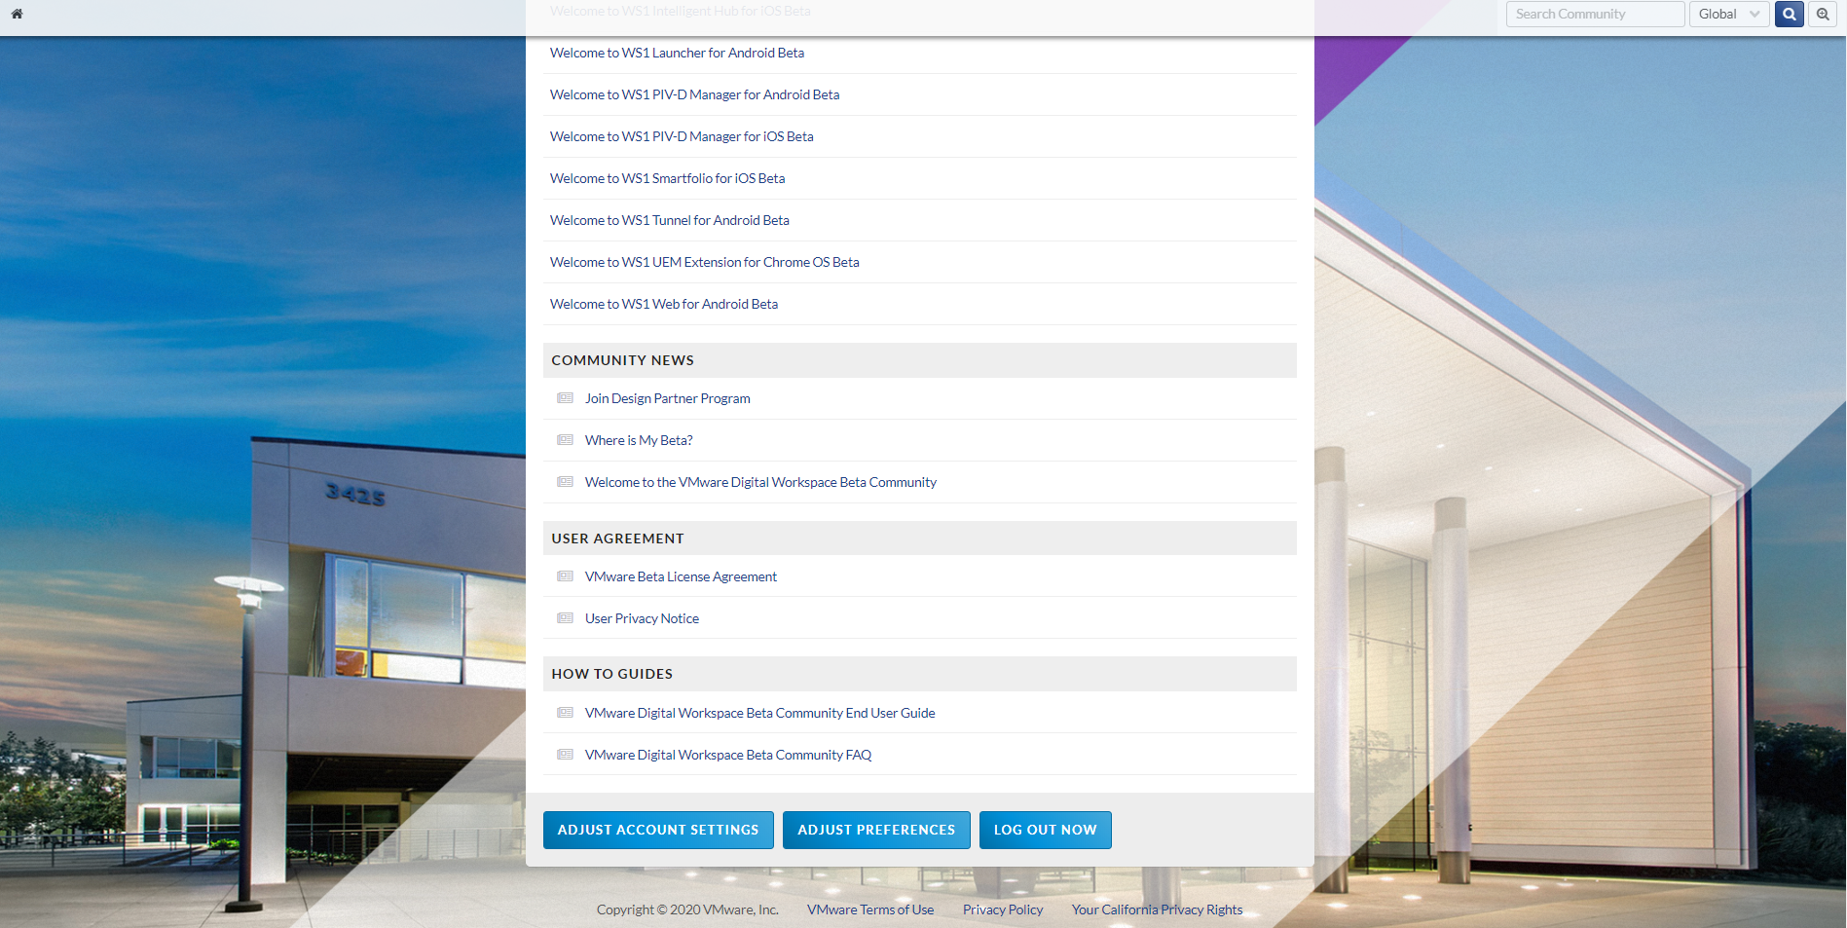Open advanced search zoom icon
This screenshot has height=928, width=1847.
(1823, 14)
